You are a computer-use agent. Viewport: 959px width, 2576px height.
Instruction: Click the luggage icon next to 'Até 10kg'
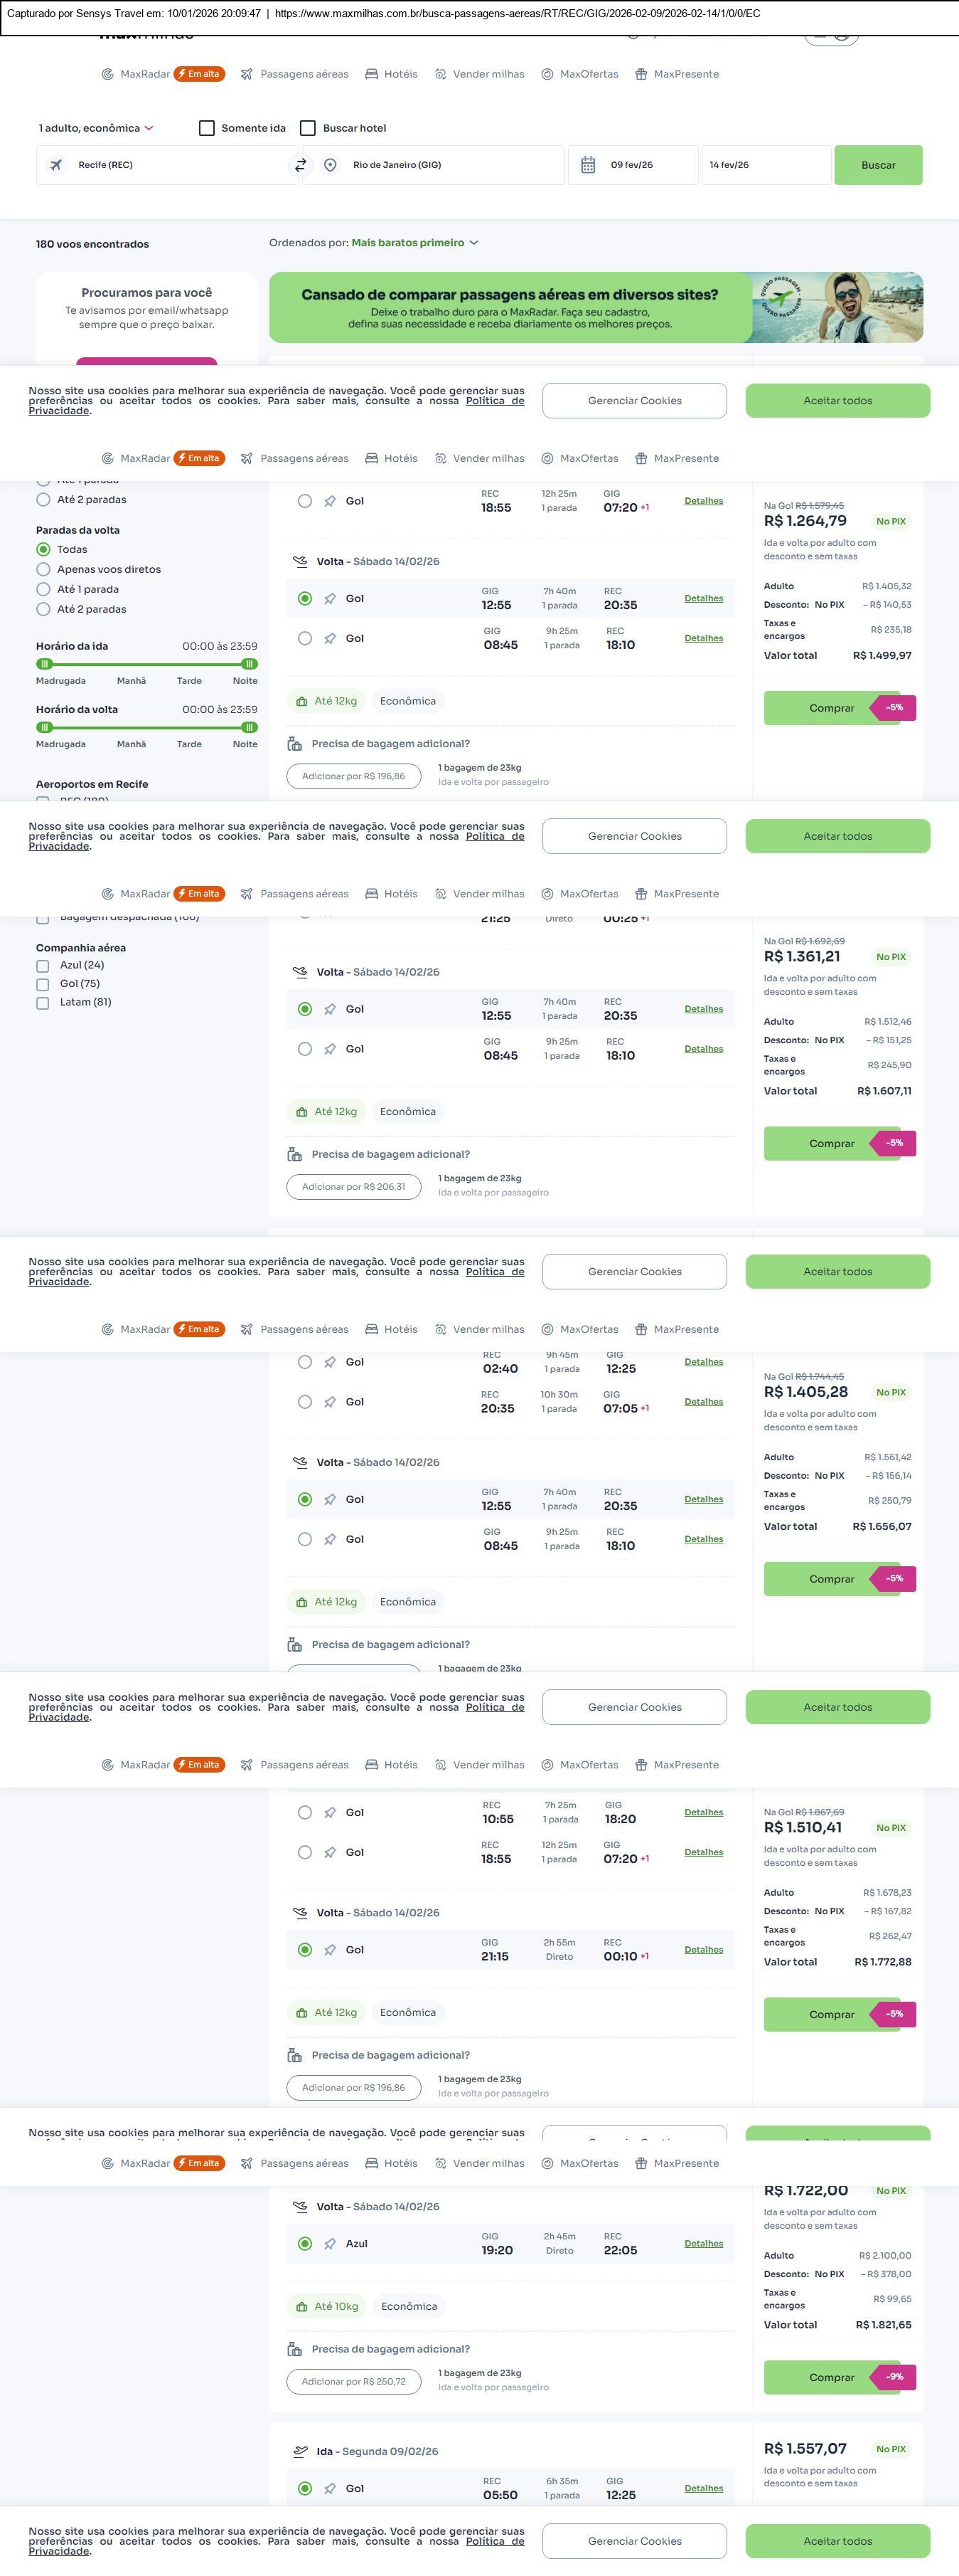(x=301, y=2306)
